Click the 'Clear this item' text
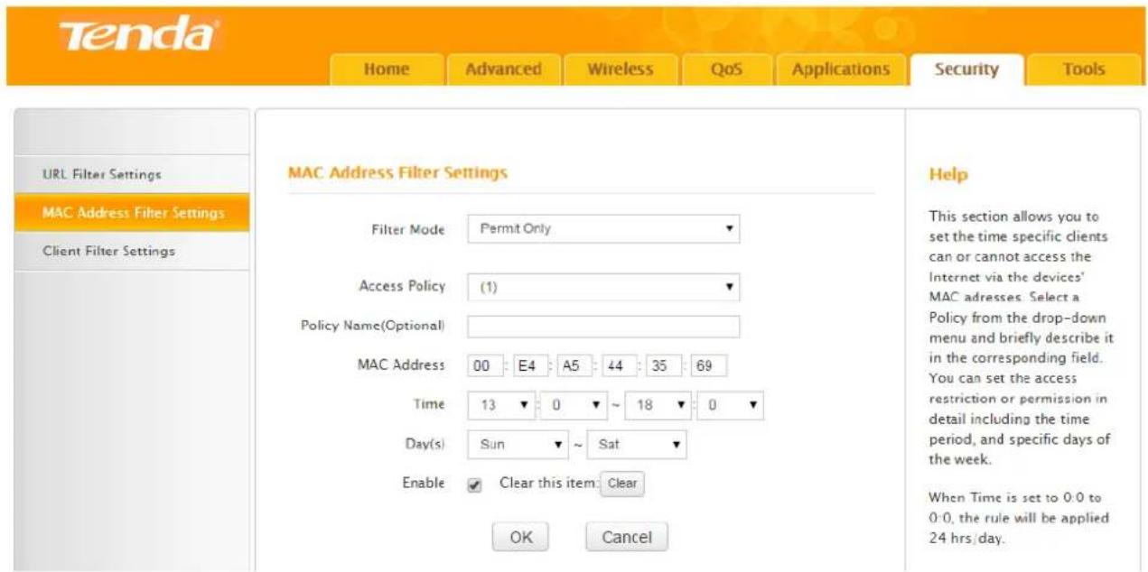1148x572 pixels. [548, 484]
